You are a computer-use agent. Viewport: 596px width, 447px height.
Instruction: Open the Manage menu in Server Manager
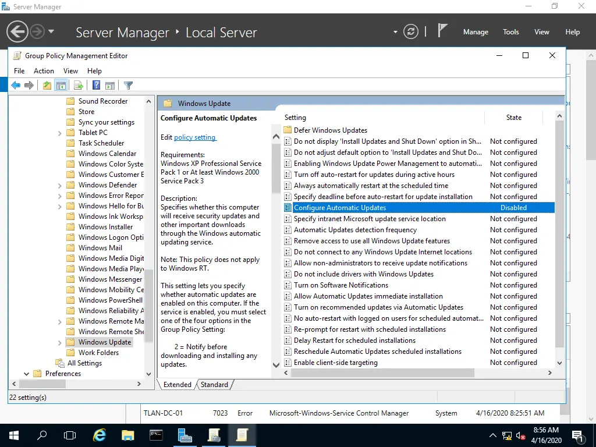[x=476, y=32]
